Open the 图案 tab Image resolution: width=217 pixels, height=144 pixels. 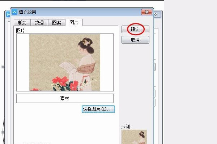[57, 23]
